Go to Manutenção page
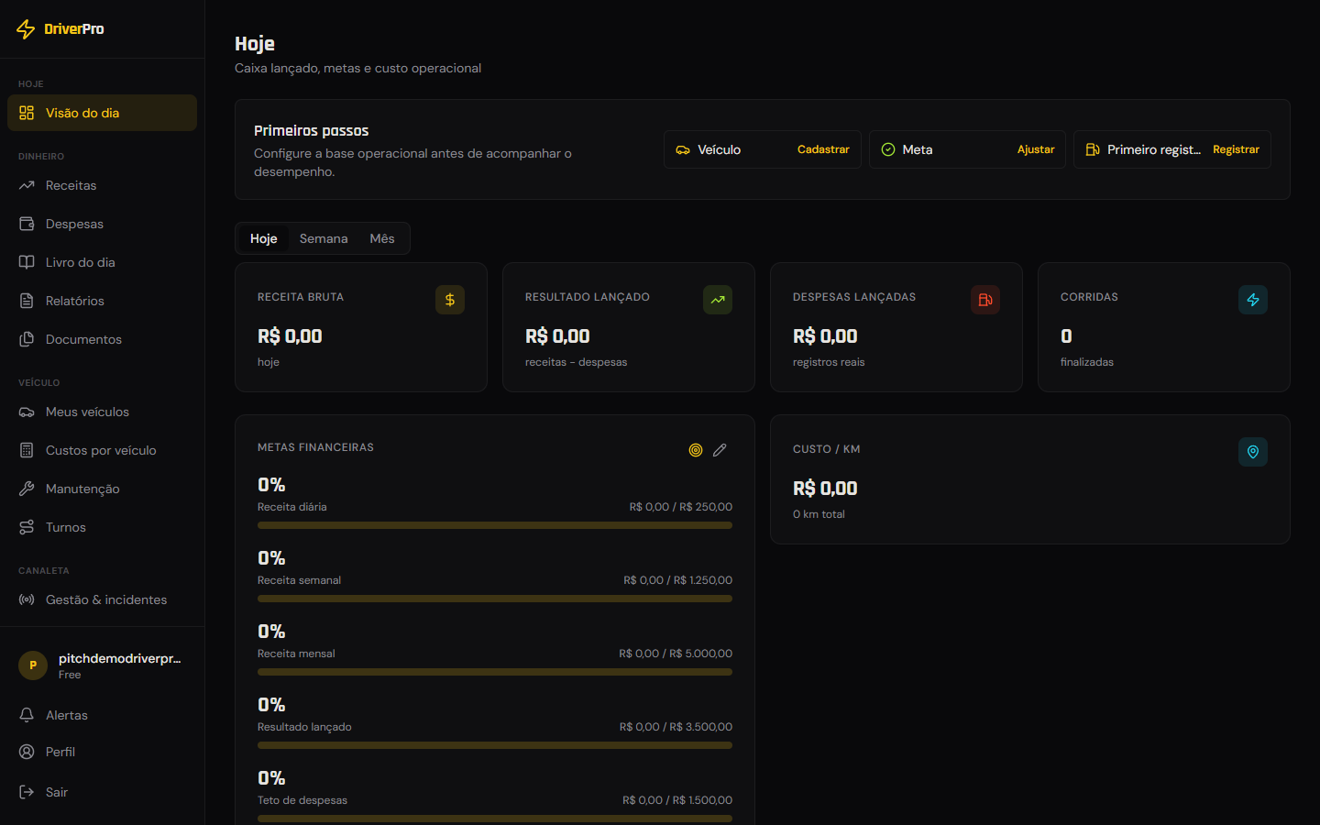This screenshot has height=825, width=1320. (x=102, y=489)
